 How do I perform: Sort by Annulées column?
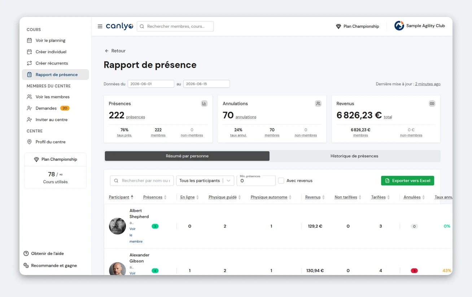[x=414, y=197]
